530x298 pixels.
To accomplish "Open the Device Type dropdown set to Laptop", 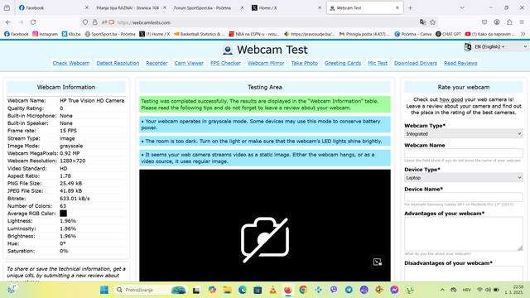I will click(x=464, y=178).
